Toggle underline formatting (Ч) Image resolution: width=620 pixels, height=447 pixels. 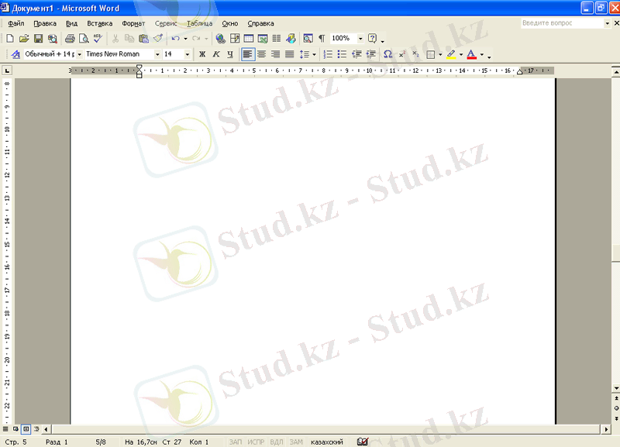point(230,54)
